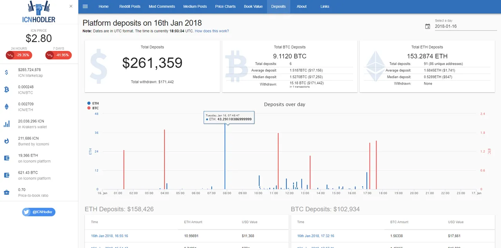Viewport: 501px width, 248px height.
Task: Open the Mod Comments tab
Action: click(162, 7)
